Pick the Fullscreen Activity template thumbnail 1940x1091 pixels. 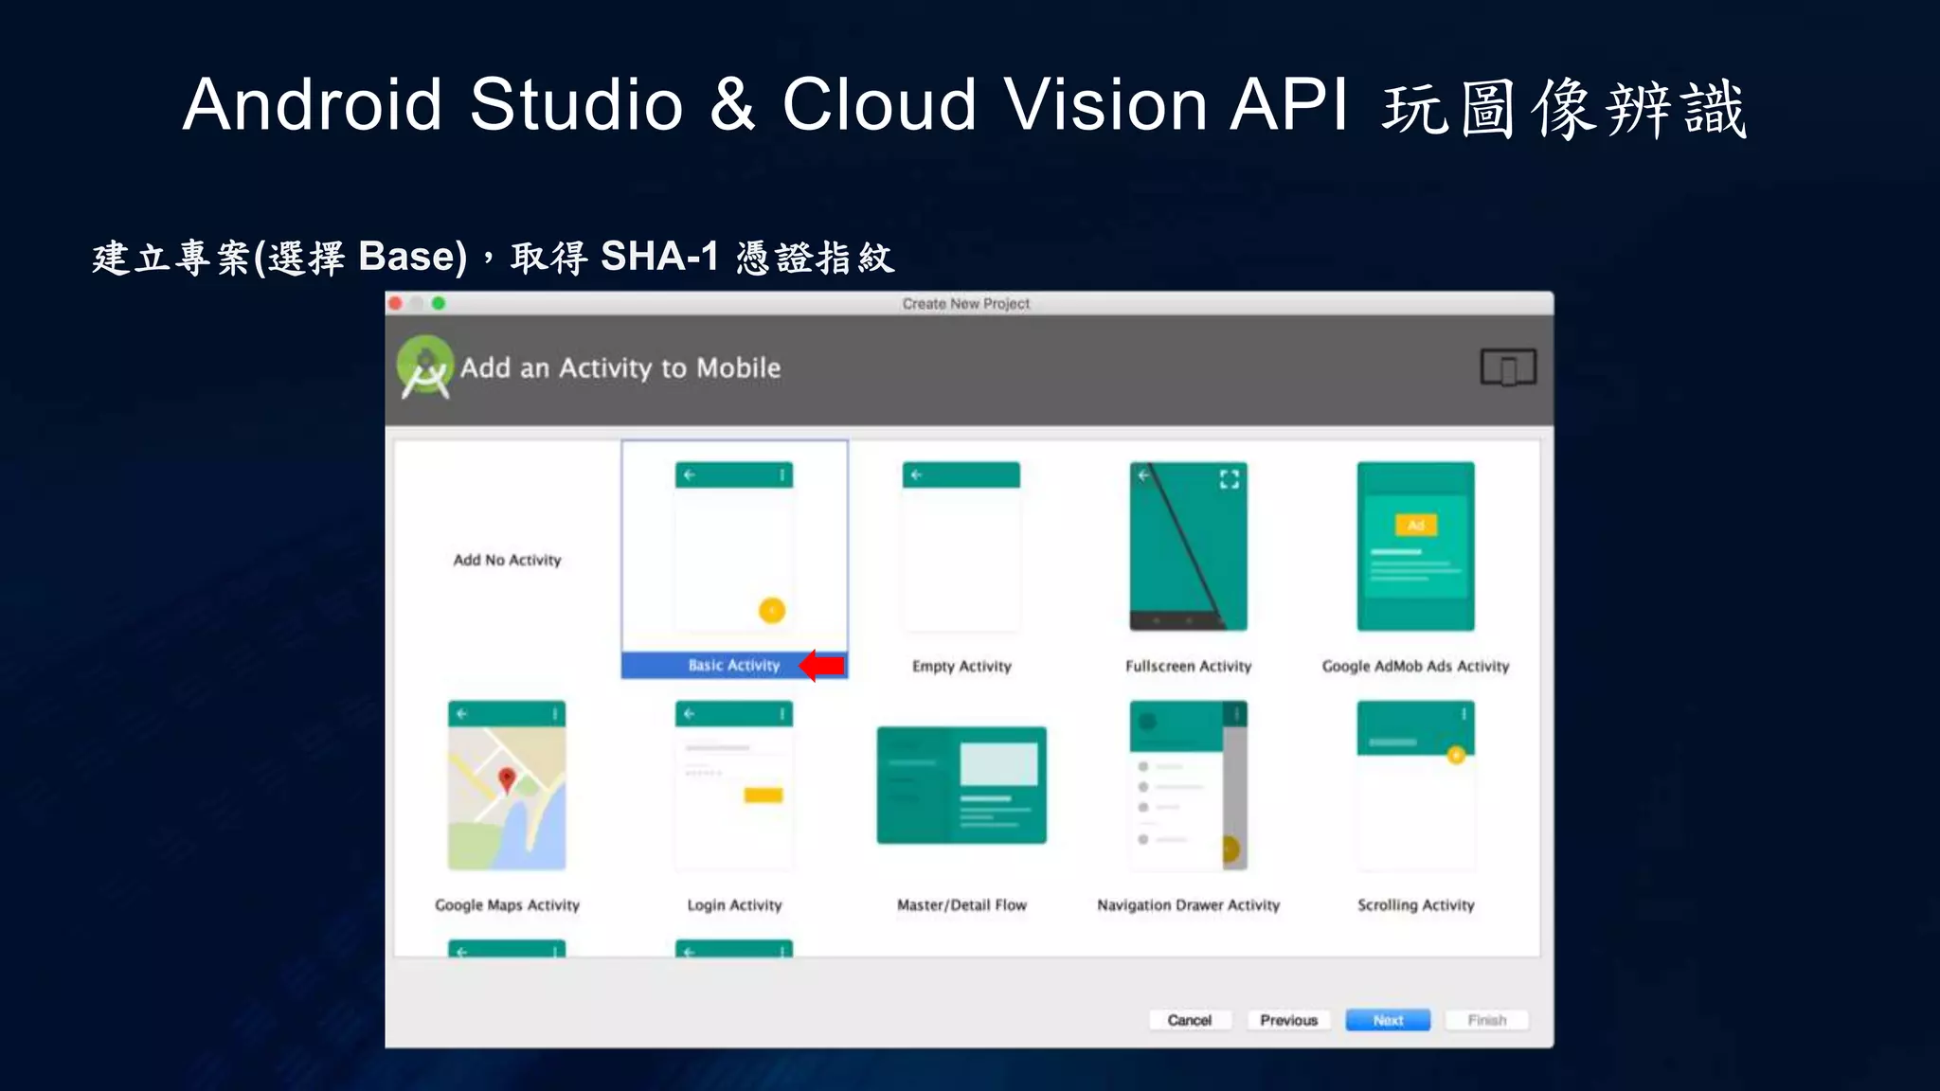1189,546
